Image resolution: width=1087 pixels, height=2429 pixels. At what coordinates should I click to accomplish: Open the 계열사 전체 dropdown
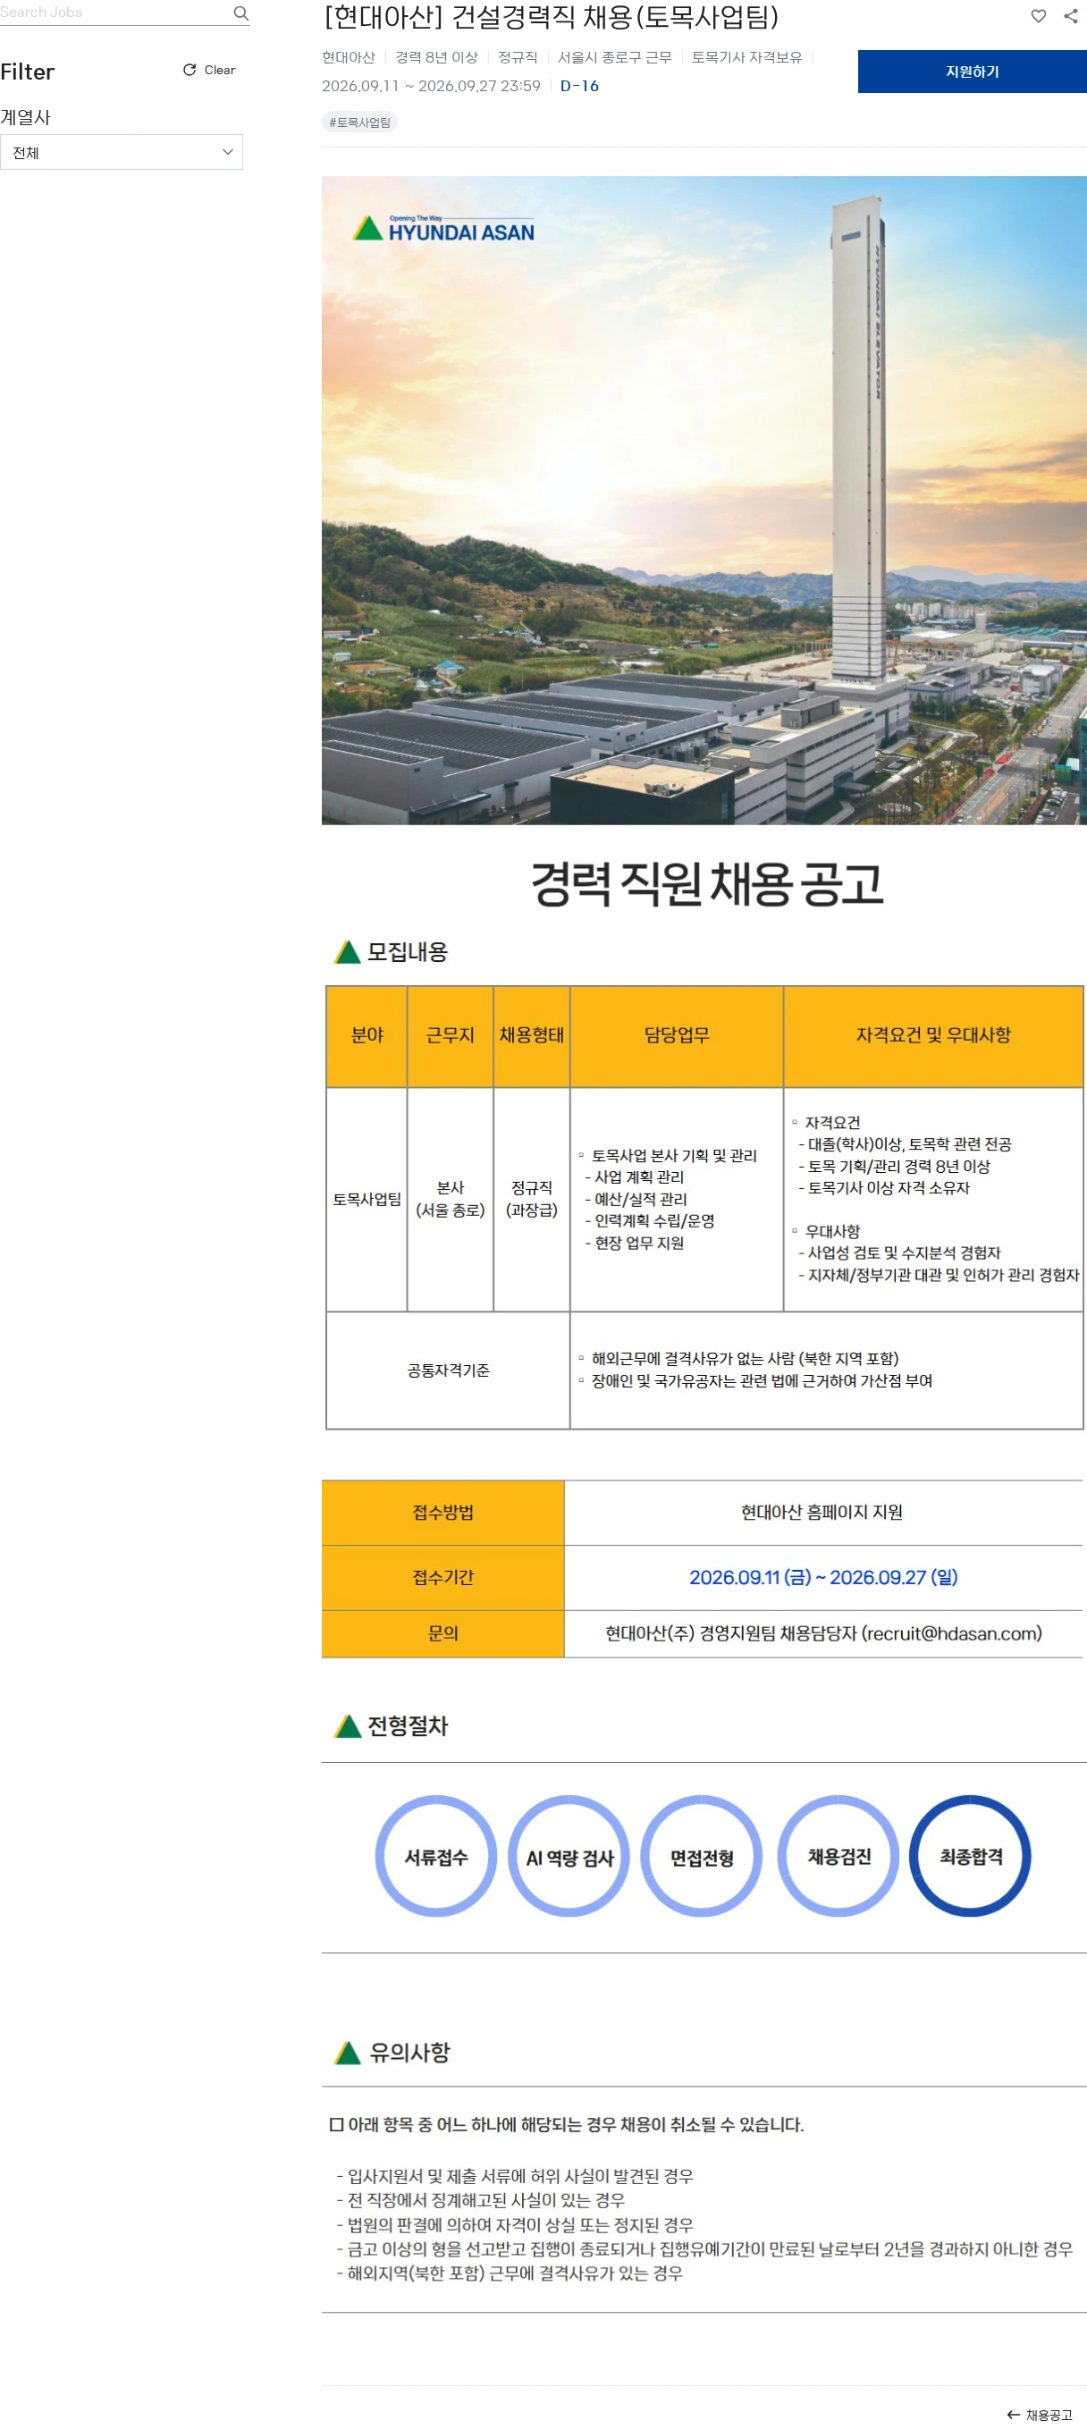point(122,152)
